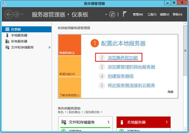Click the scrollbar down arrow
The image size is (189, 133).
tap(185, 129)
